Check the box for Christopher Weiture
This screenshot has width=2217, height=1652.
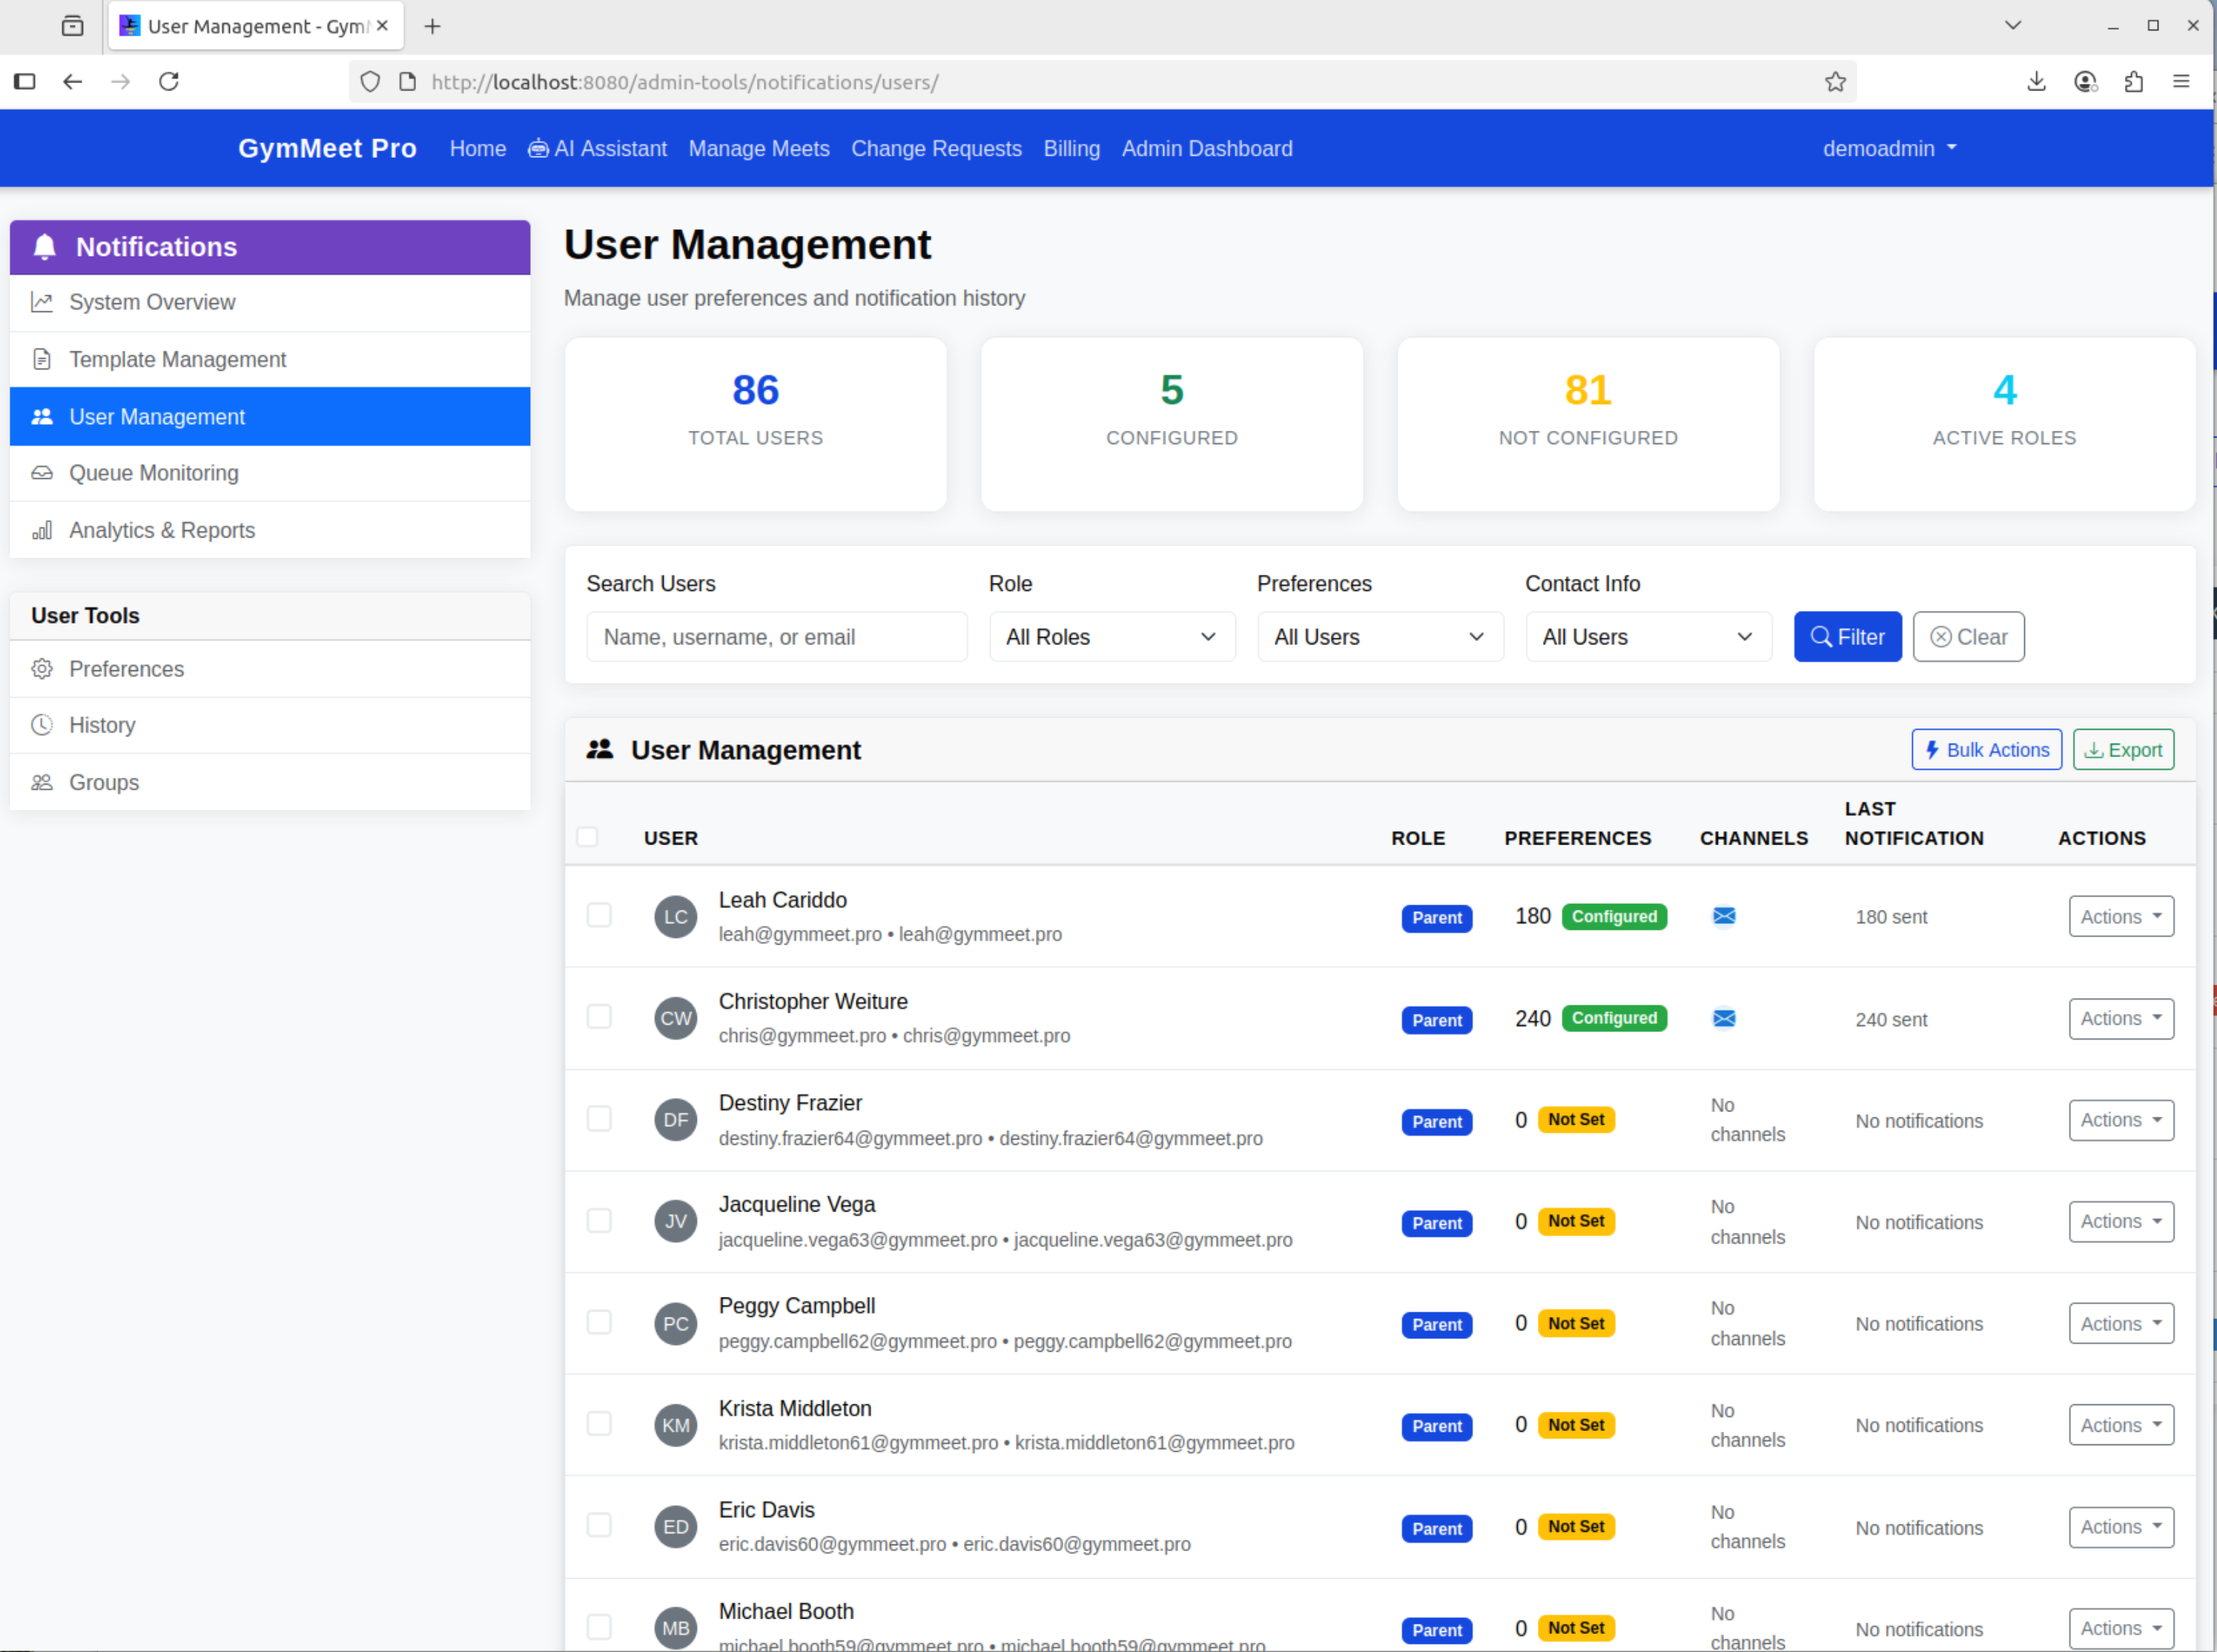click(x=599, y=1017)
